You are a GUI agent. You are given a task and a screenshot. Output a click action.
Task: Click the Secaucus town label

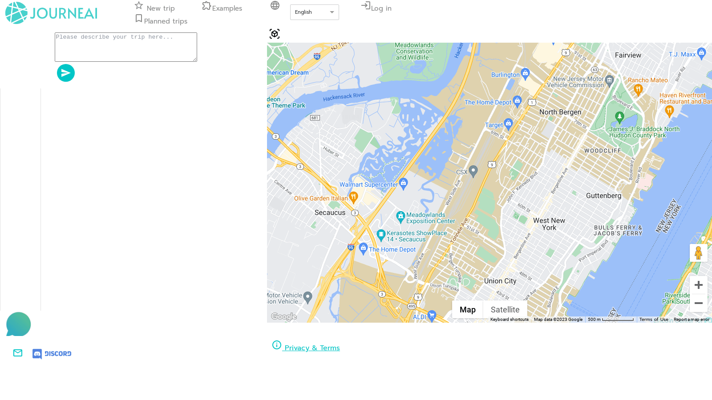[x=330, y=213]
